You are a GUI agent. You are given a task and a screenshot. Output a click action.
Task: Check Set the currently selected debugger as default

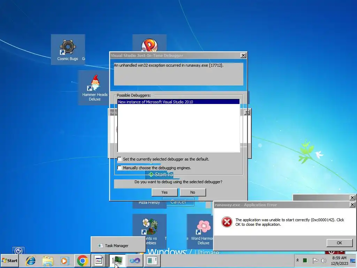click(x=120, y=159)
